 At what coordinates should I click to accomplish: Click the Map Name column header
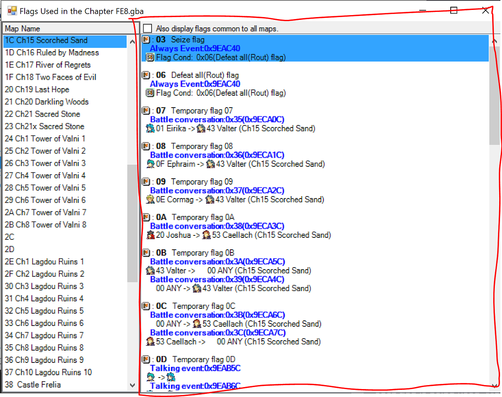21,28
